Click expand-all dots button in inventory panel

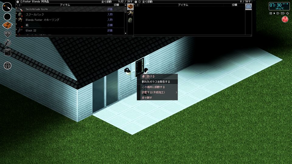tap(19, 5)
